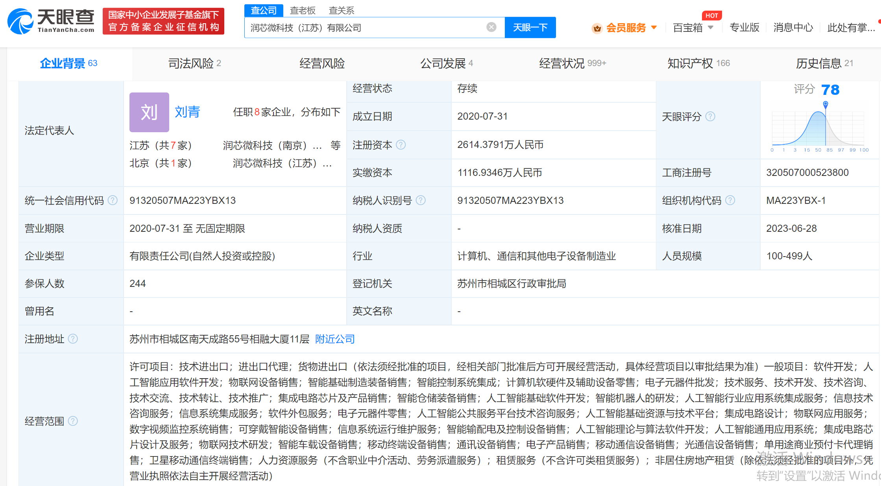Click the 2023-06-28 approval date
The height and width of the screenshot is (486, 881).
coord(791,229)
